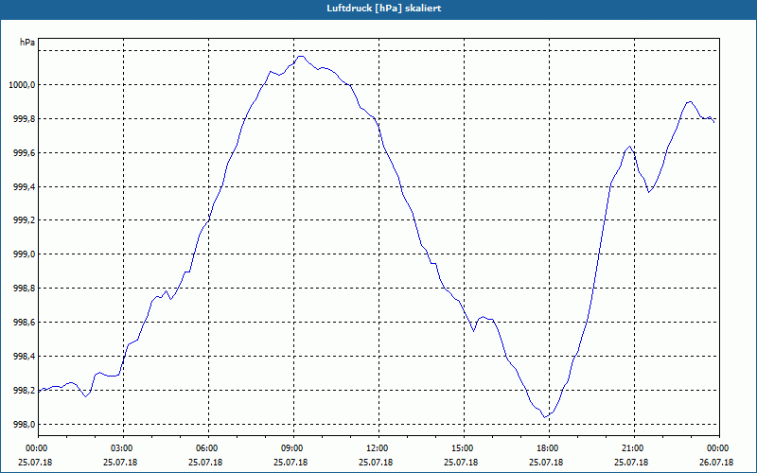Select the 25.07.18 date under 06:00

pyautogui.click(x=205, y=462)
